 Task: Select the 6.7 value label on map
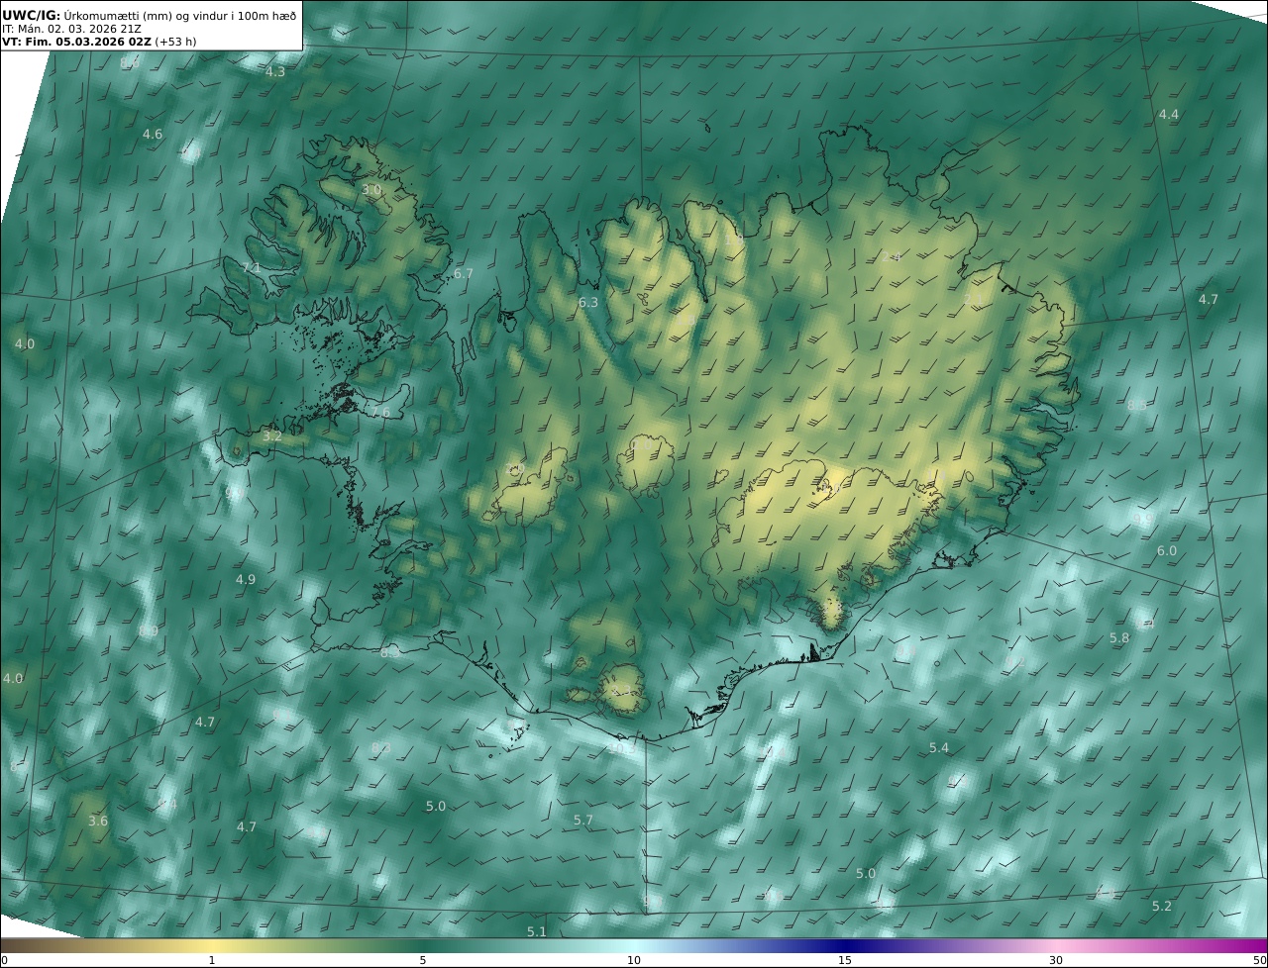click(x=464, y=273)
